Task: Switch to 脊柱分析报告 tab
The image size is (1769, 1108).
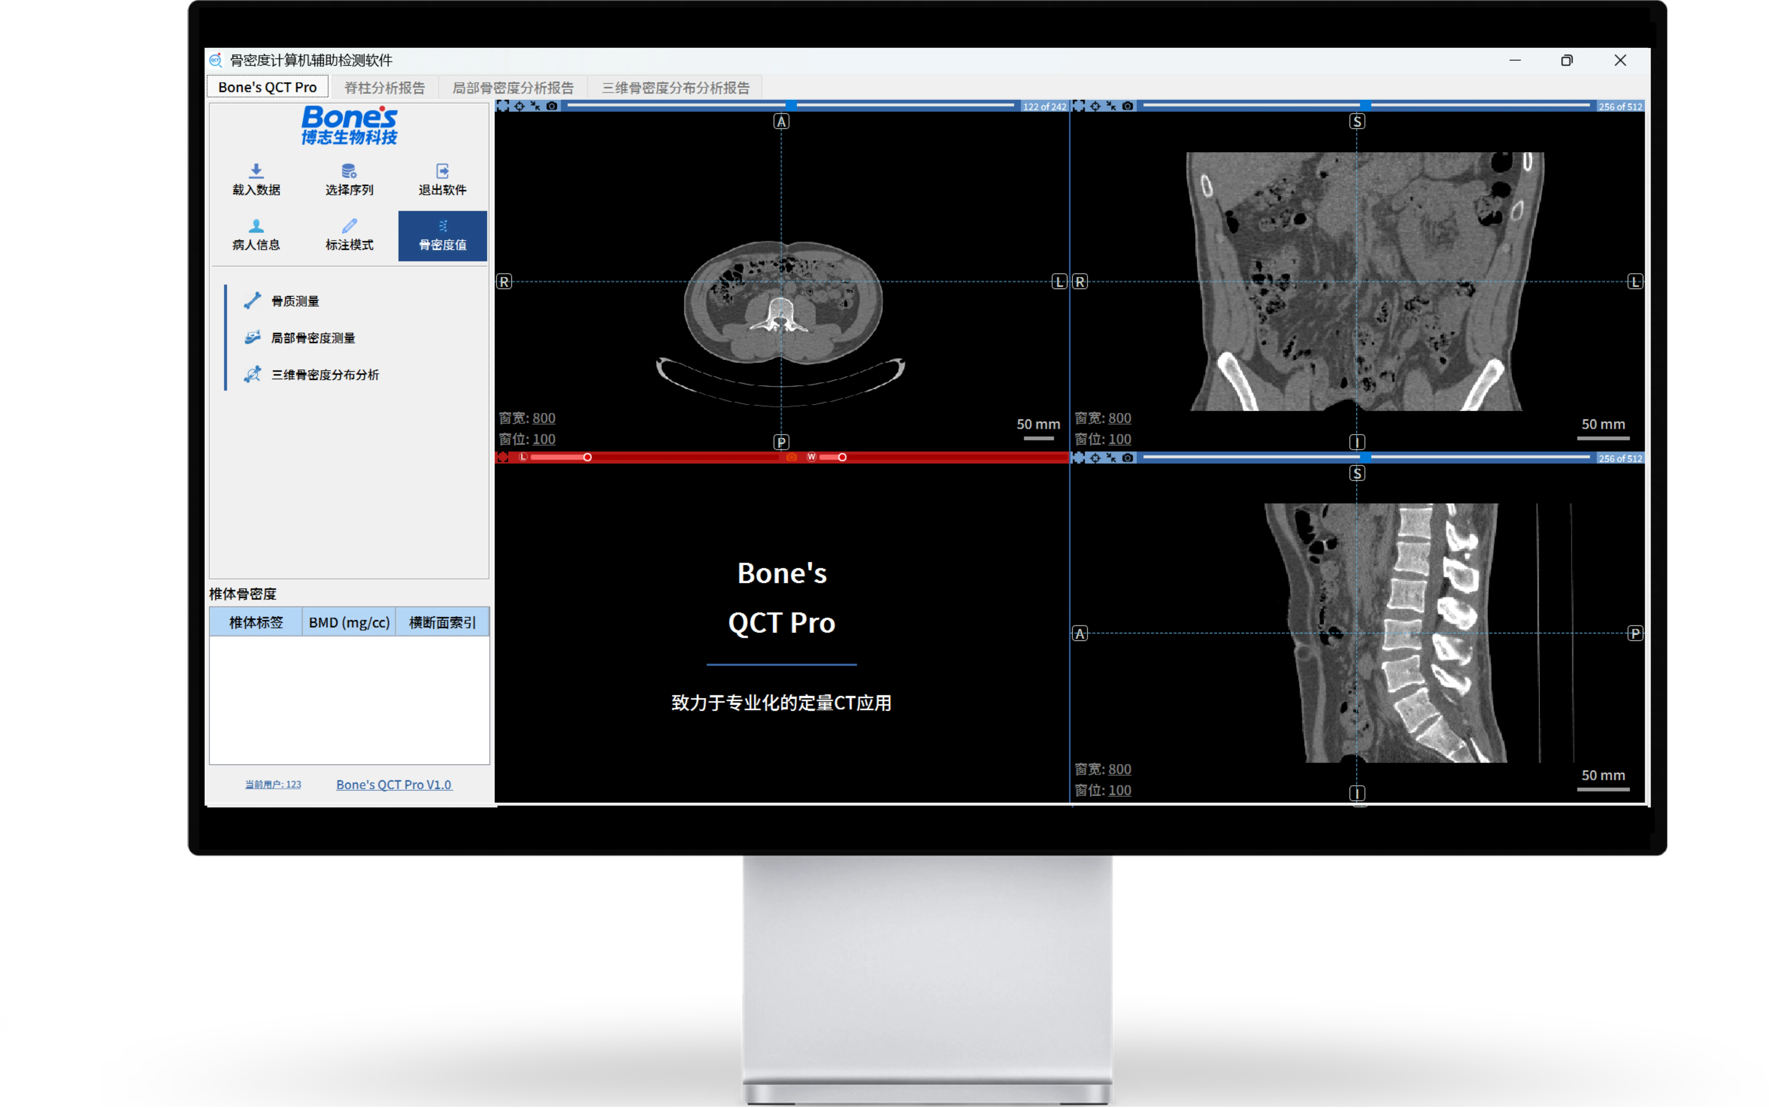Action: point(384,88)
